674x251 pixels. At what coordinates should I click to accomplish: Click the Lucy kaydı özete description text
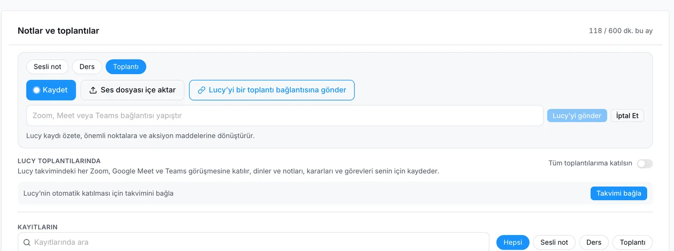tap(141, 136)
